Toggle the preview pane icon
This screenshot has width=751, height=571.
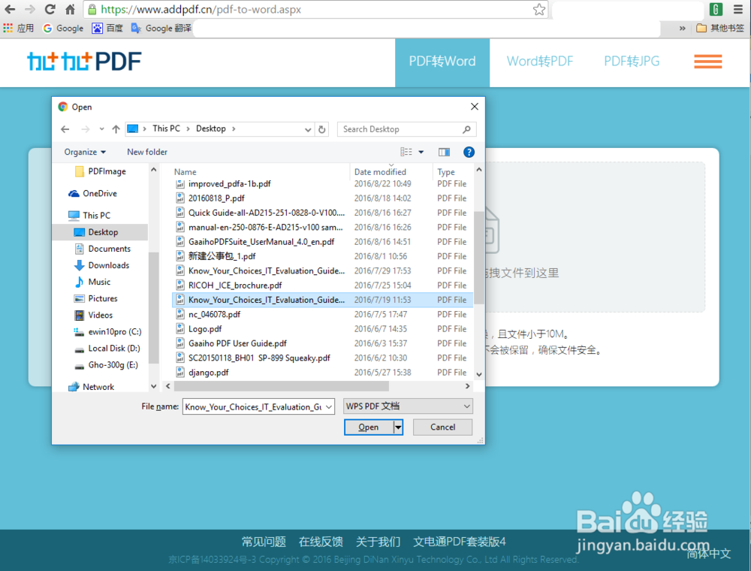(x=444, y=151)
